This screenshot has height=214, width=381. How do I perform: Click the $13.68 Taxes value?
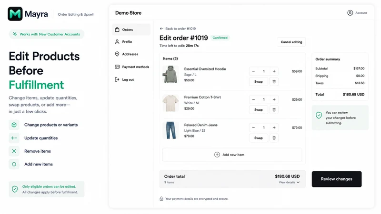click(x=360, y=83)
